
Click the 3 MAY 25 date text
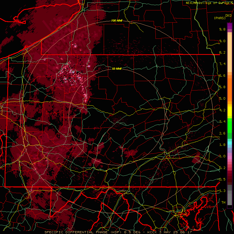[x=169, y=232]
